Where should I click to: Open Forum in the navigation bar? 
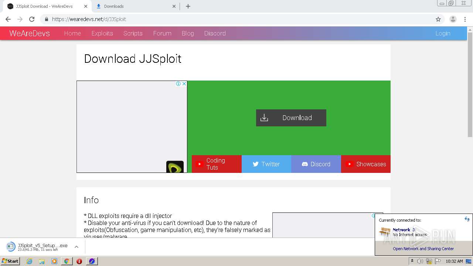(162, 33)
